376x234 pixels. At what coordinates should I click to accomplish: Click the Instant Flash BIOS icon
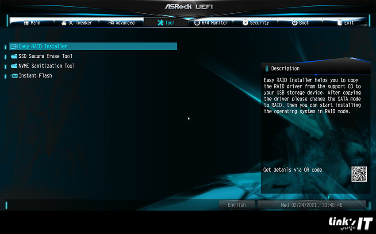[14, 76]
